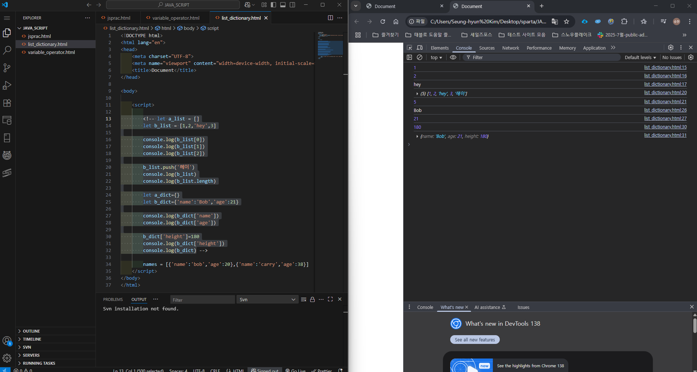Click the VS Code minimap highlighted region
Viewport: 697px width, 372px height.
330,47
